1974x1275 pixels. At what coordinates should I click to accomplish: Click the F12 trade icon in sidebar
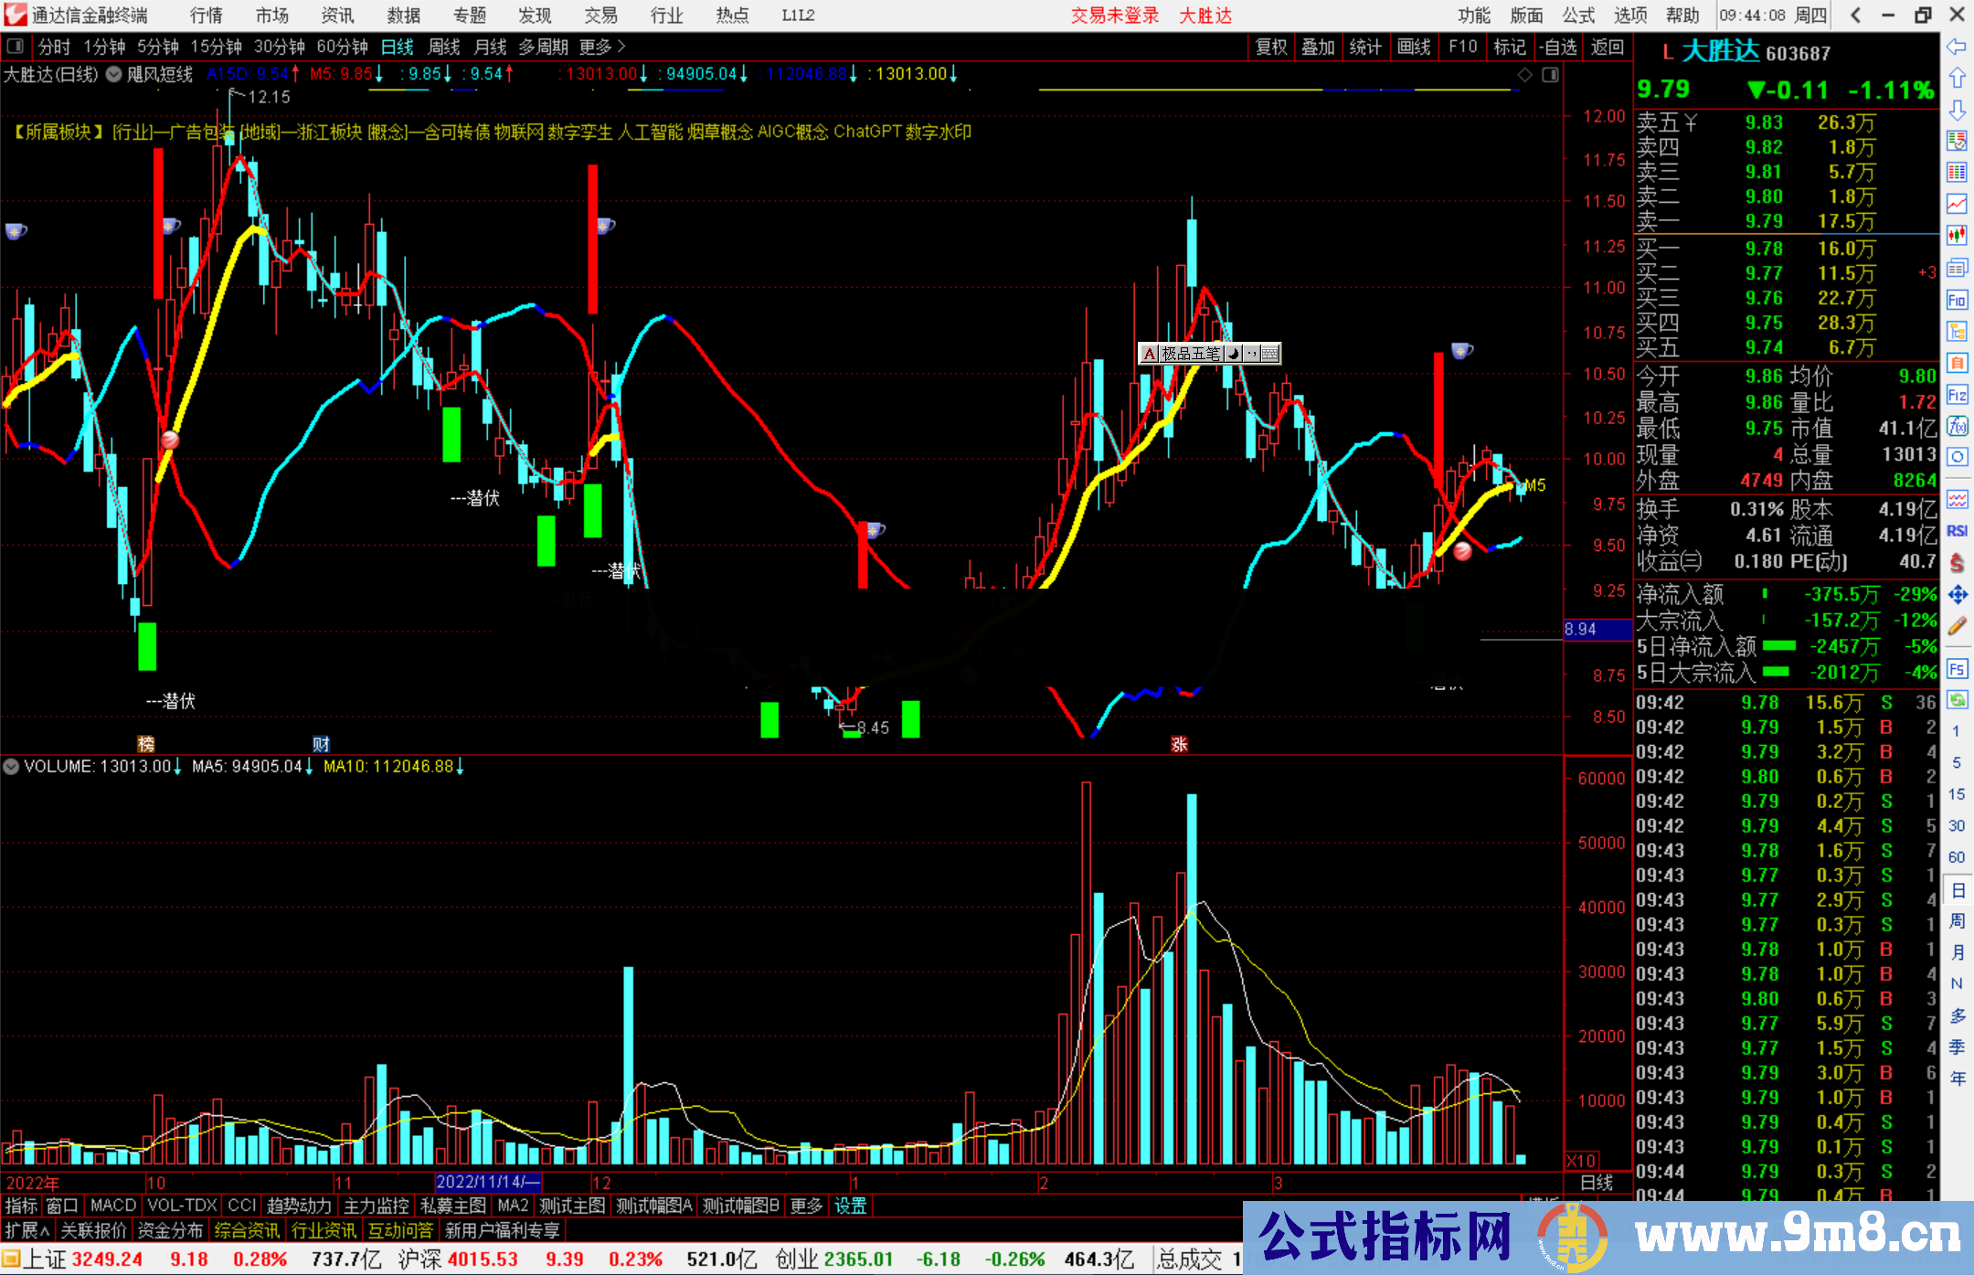1957,395
